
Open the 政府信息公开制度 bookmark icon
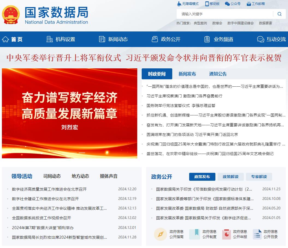194,234
